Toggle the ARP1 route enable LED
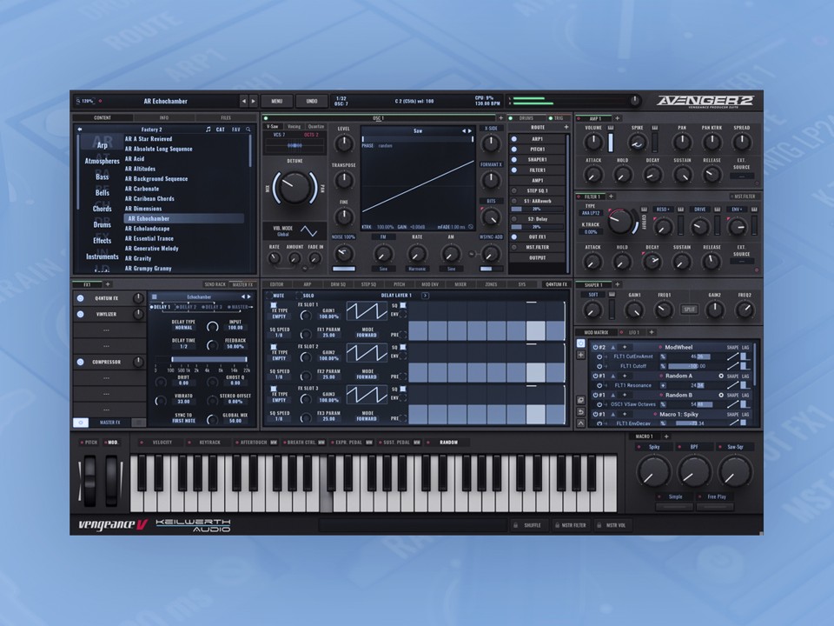Image resolution: width=834 pixels, height=626 pixels. pyautogui.click(x=514, y=139)
